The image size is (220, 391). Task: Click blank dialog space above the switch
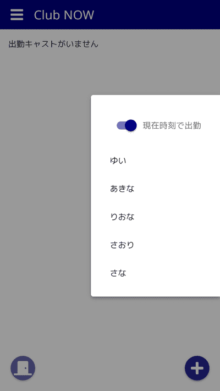point(156,106)
